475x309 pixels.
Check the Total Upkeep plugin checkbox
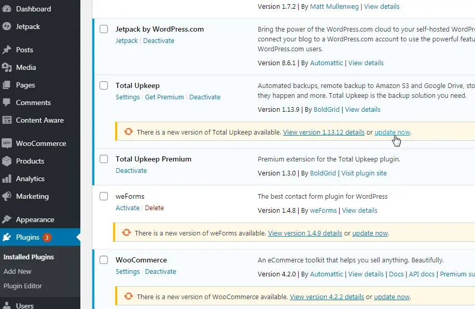click(x=104, y=85)
